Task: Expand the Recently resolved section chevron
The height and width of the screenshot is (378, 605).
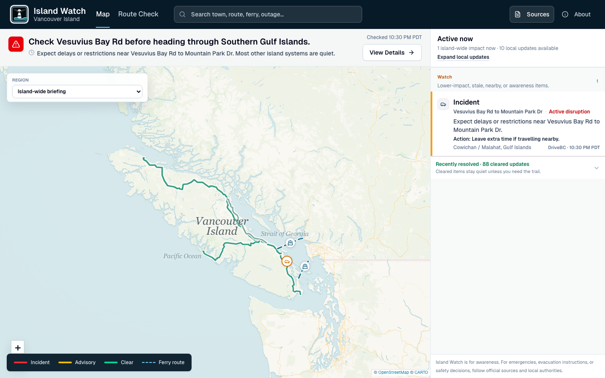Action: 597,168
